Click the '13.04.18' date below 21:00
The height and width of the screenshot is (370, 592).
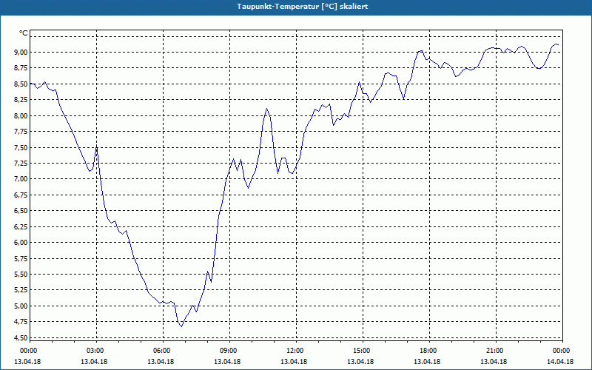(x=494, y=361)
